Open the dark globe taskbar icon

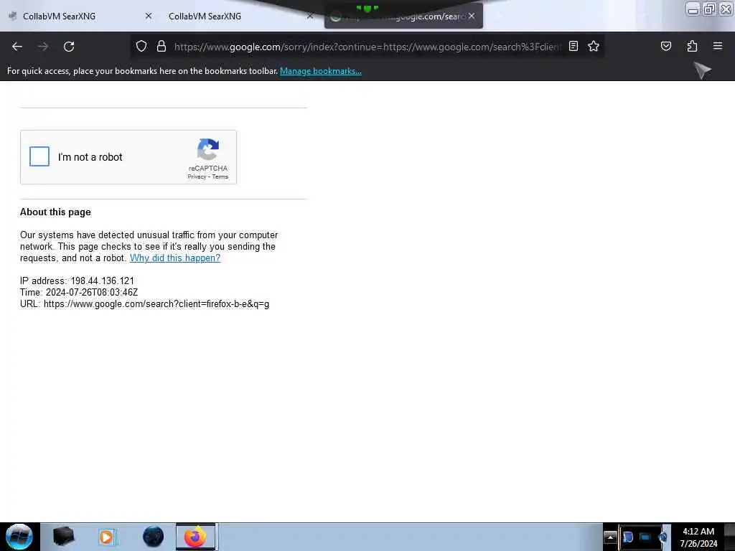153,537
